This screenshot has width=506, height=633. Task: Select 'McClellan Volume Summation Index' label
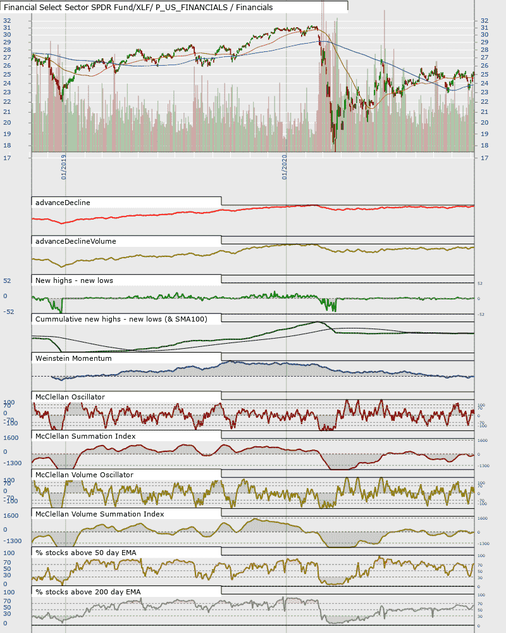(100, 514)
